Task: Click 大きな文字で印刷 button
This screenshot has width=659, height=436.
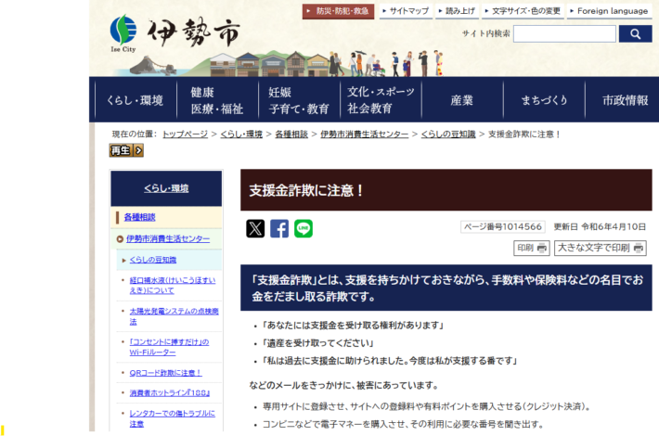Action: (601, 248)
